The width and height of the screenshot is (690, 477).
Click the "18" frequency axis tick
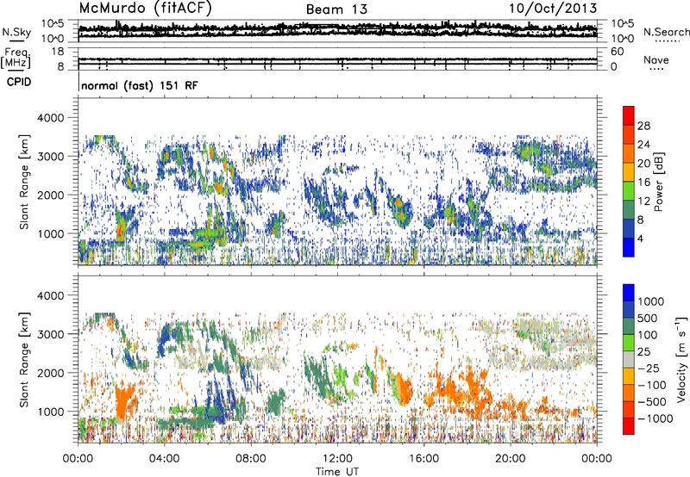59,52
